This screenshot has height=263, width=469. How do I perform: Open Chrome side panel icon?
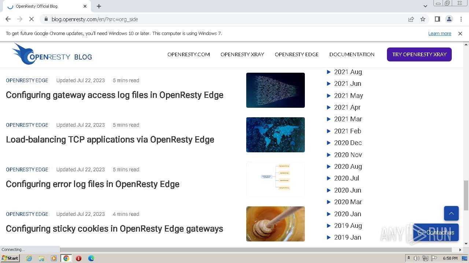pyautogui.click(x=437, y=19)
